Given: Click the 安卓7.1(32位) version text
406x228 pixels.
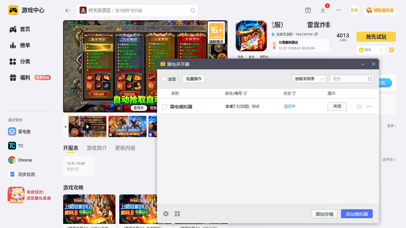Looking at the screenshot, I should [237, 106].
